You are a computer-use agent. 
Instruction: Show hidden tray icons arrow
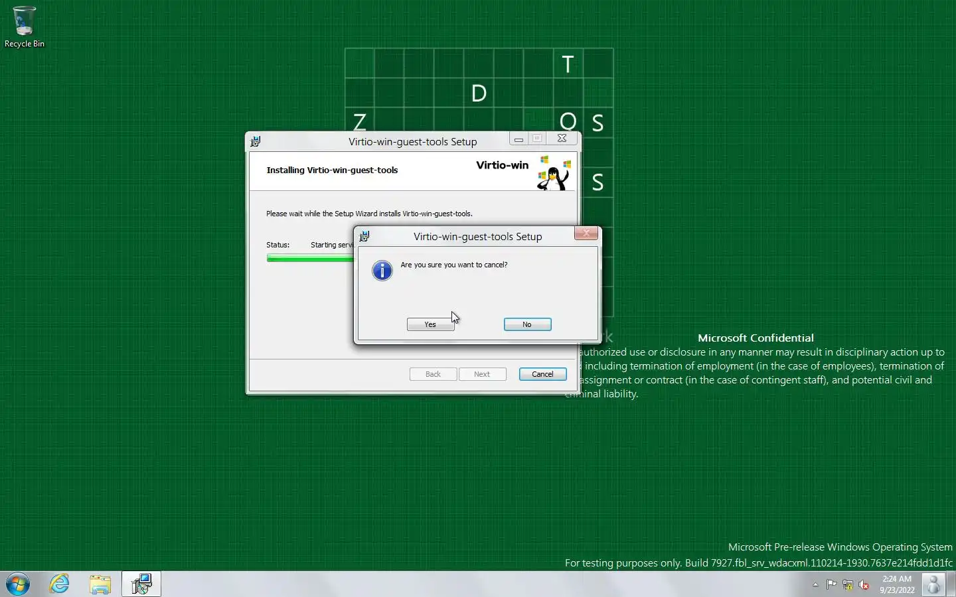[815, 584]
